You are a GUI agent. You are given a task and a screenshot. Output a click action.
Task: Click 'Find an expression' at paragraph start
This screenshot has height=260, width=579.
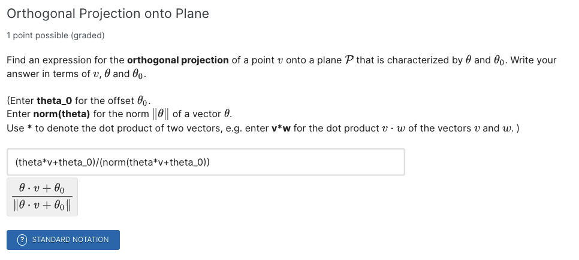tap(44, 60)
